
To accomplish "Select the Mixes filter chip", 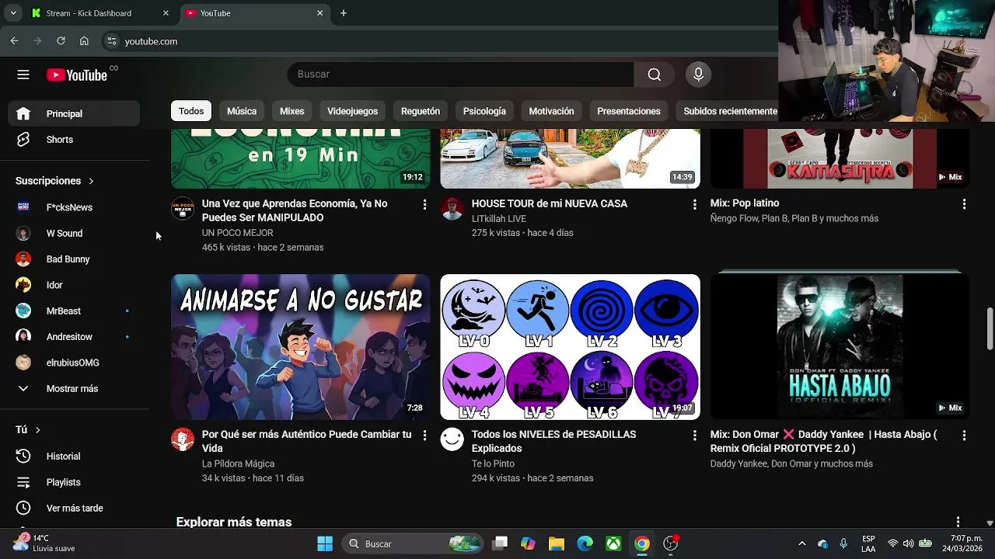I will [292, 111].
